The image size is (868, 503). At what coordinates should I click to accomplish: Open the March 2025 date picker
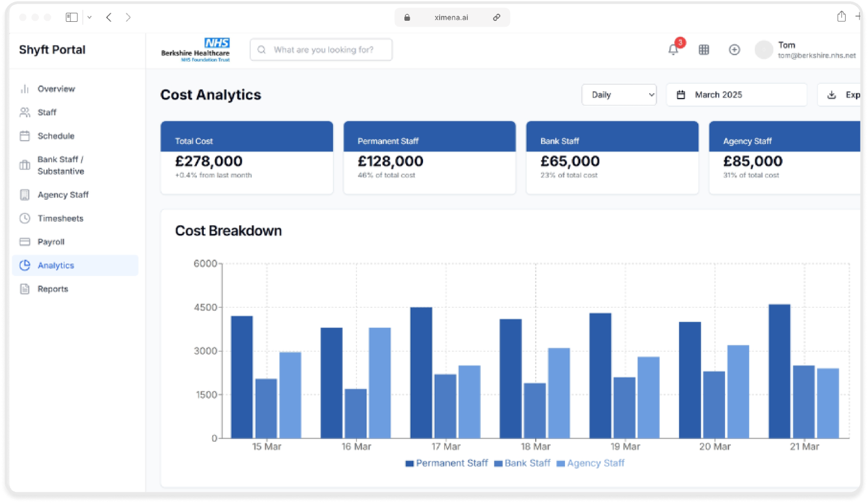point(736,95)
